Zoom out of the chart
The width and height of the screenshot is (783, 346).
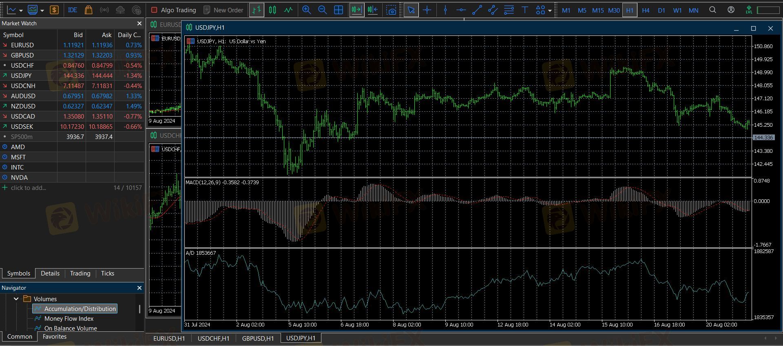click(322, 10)
